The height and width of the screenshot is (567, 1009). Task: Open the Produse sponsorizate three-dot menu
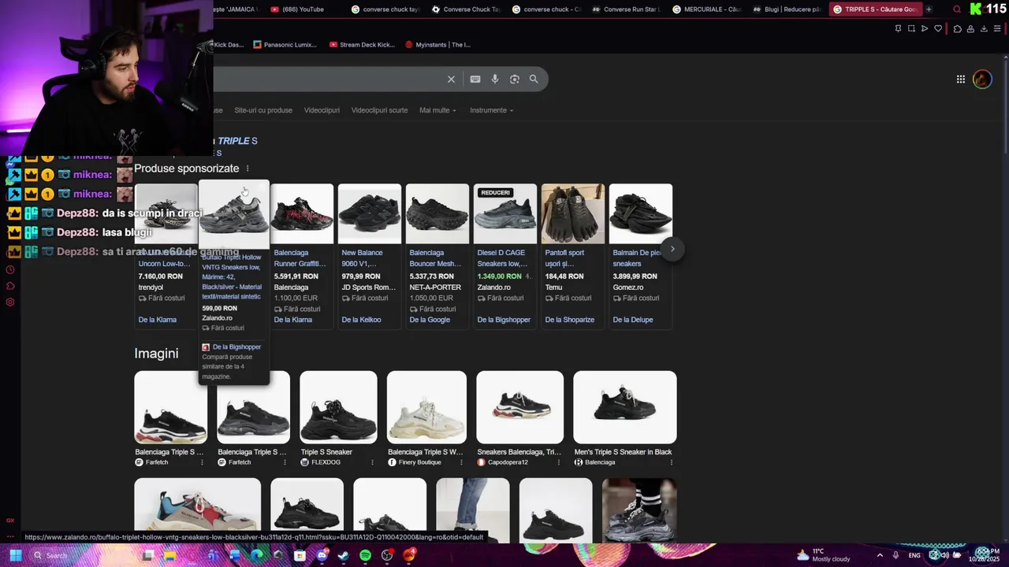(x=248, y=169)
